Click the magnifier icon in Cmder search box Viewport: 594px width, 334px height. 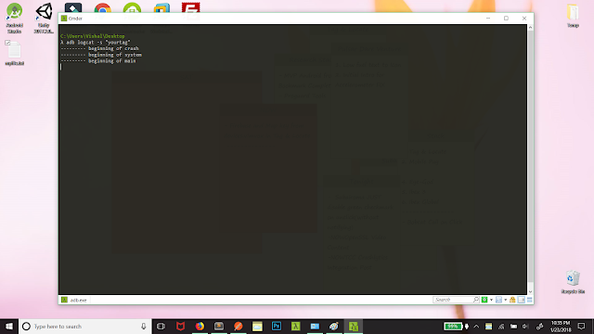[x=476, y=300]
